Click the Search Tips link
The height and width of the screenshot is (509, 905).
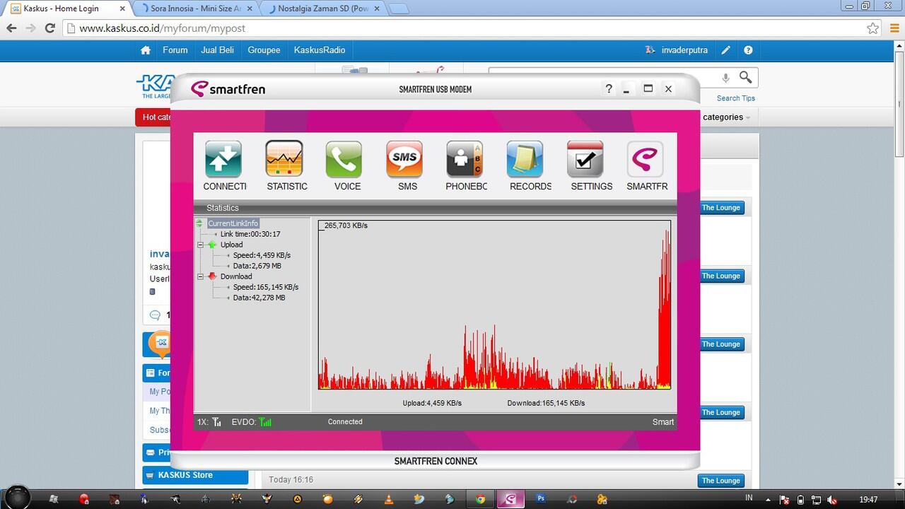click(x=735, y=98)
